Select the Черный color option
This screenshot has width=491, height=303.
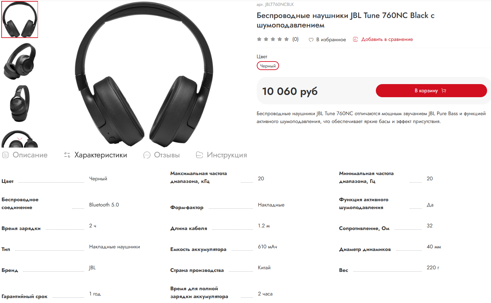click(x=268, y=66)
